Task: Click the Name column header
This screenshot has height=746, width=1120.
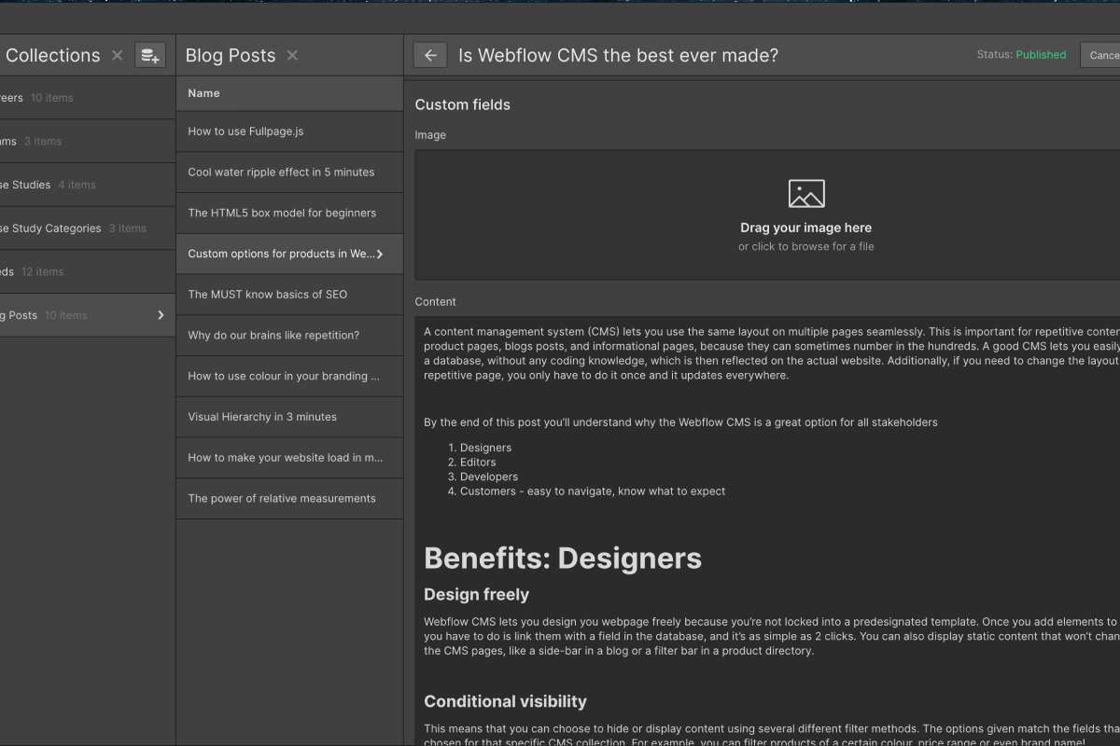Action: [289, 93]
